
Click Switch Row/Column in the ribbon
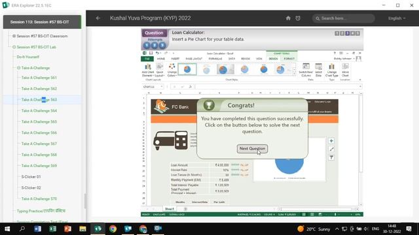tap(306, 70)
